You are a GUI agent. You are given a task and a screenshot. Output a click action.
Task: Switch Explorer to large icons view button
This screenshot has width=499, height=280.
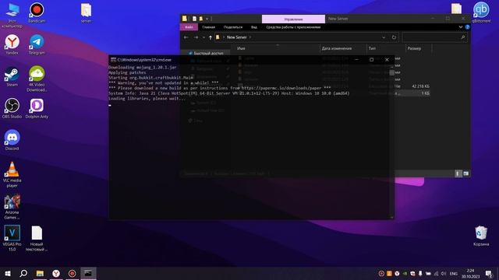466,173
